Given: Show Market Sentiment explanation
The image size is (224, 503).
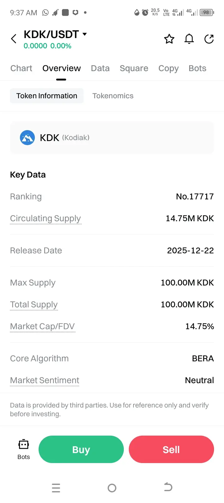Looking at the screenshot, I should 44,380.
